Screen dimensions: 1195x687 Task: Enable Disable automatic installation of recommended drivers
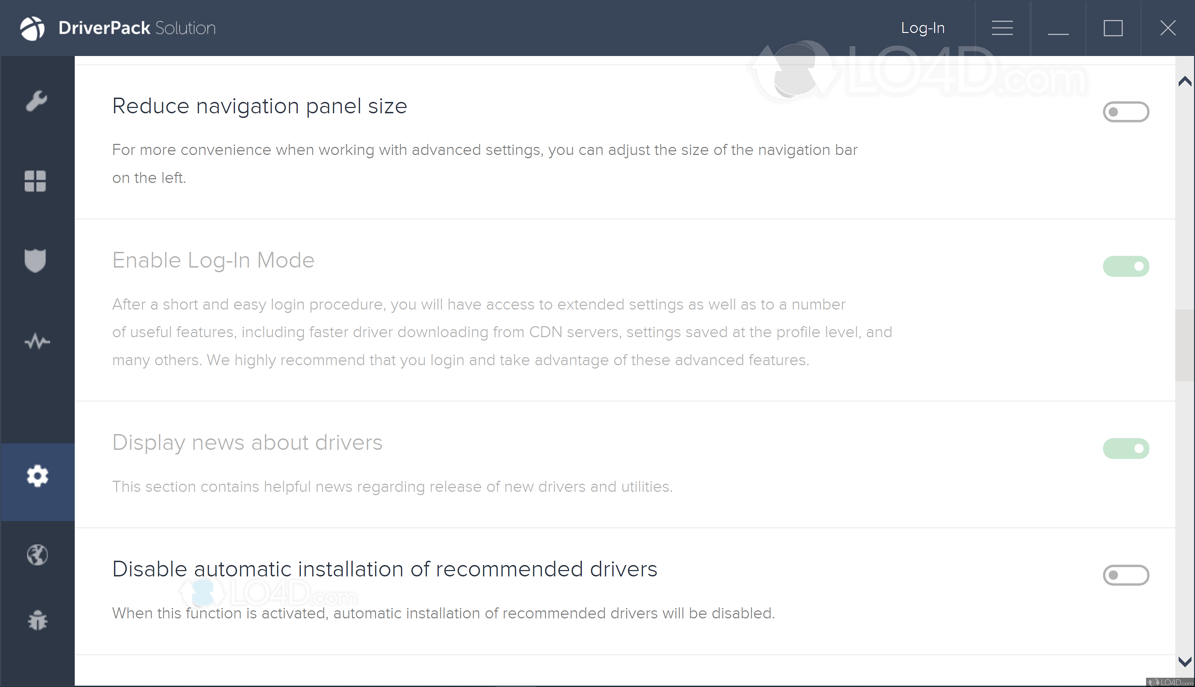coord(1126,575)
